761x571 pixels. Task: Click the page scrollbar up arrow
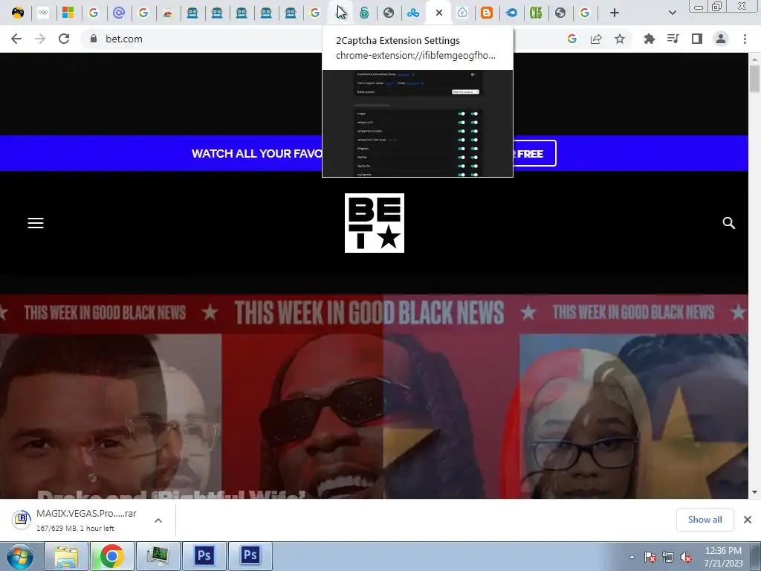click(x=755, y=59)
